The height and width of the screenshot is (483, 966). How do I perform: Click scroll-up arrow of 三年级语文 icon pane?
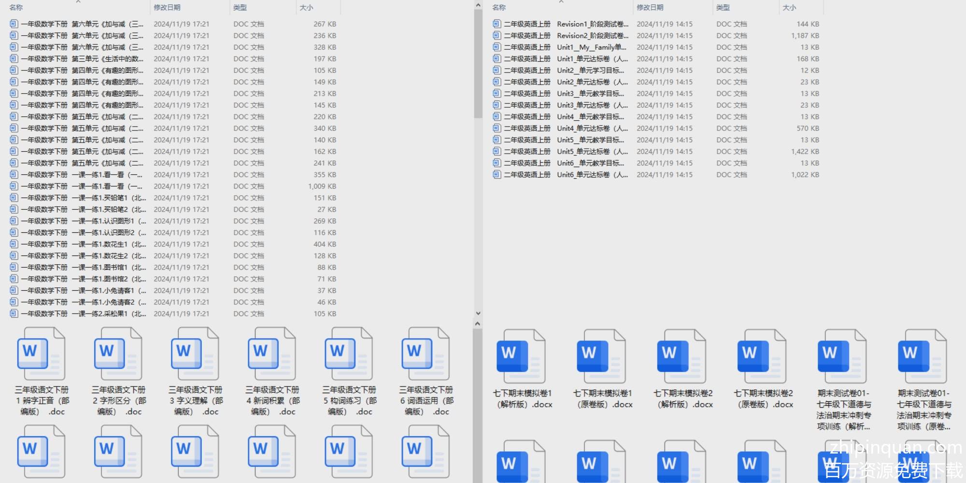[x=478, y=324]
